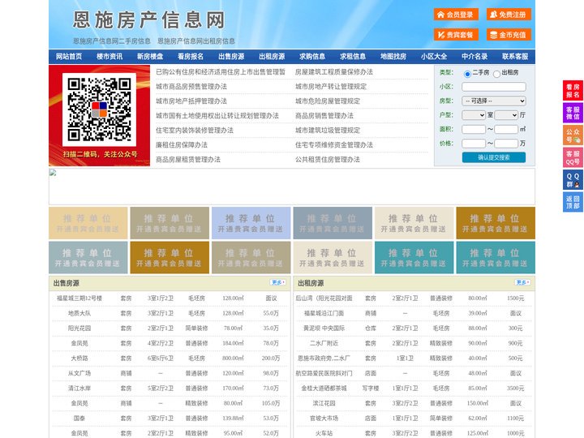Image resolution: width=584 pixels, height=438 pixels.
Task: Open the 联系客服 menu item
Action: click(x=515, y=57)
